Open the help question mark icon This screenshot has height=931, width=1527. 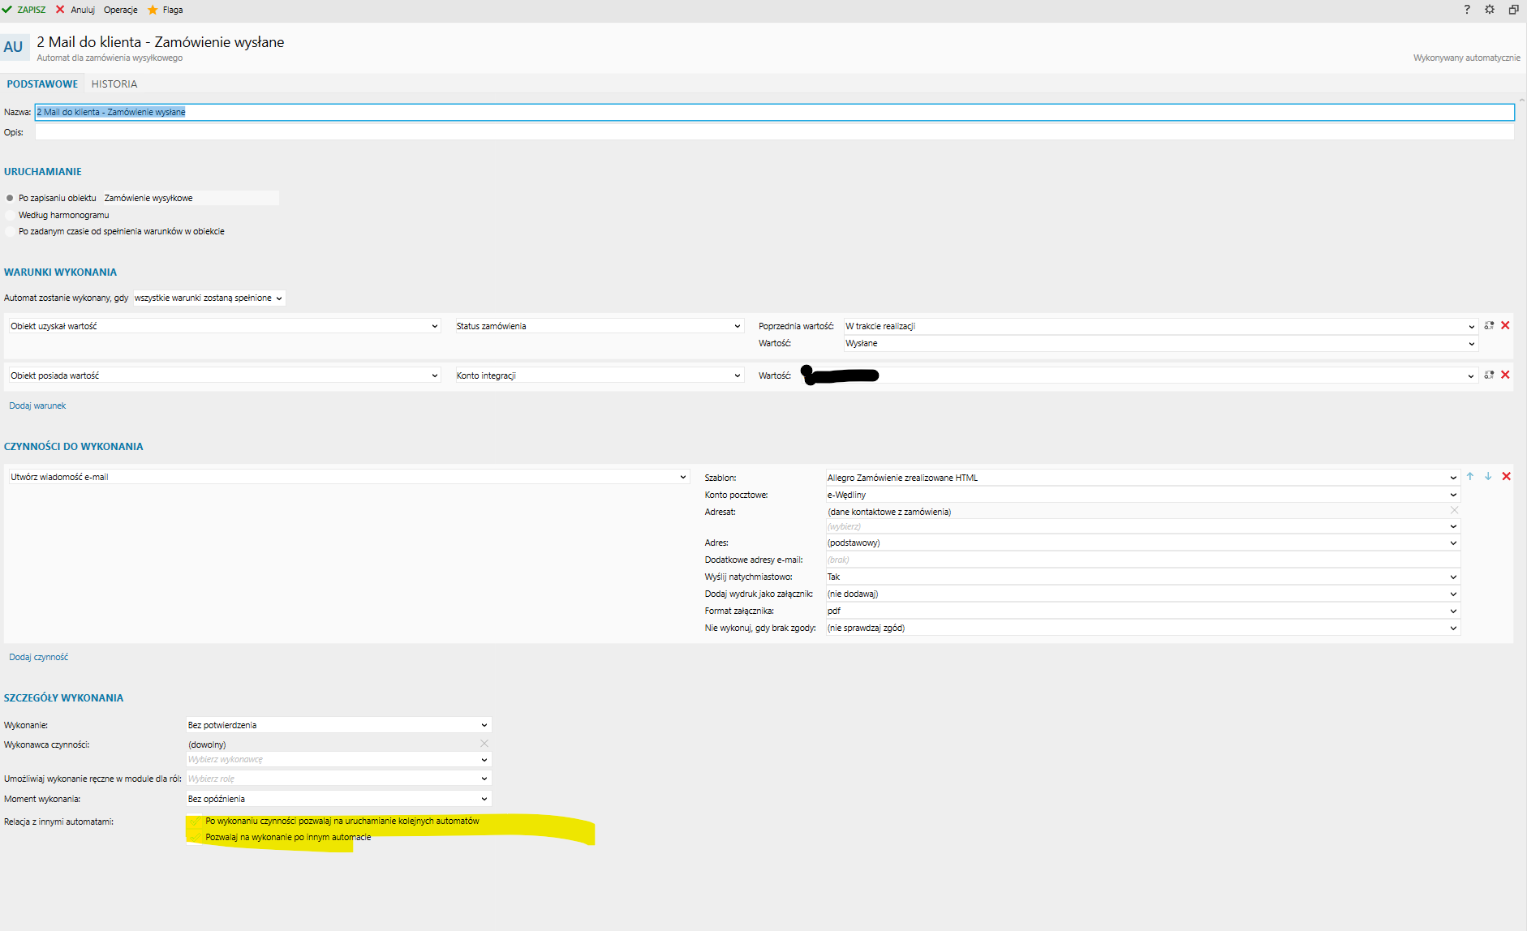tap(1466, 10)
